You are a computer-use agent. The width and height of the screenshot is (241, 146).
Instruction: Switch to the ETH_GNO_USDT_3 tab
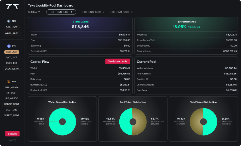point(121,12)
